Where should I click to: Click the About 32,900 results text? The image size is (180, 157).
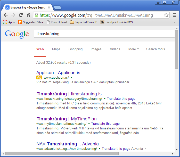(x=63, y=63)
